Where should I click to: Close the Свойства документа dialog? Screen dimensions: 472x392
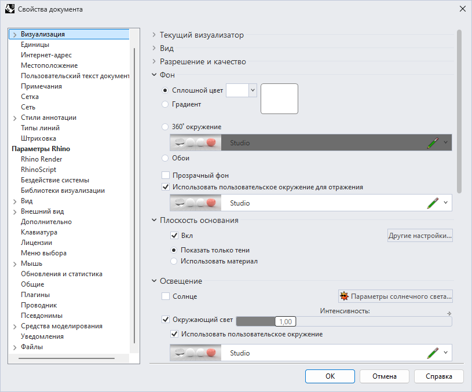click(463, 9)
